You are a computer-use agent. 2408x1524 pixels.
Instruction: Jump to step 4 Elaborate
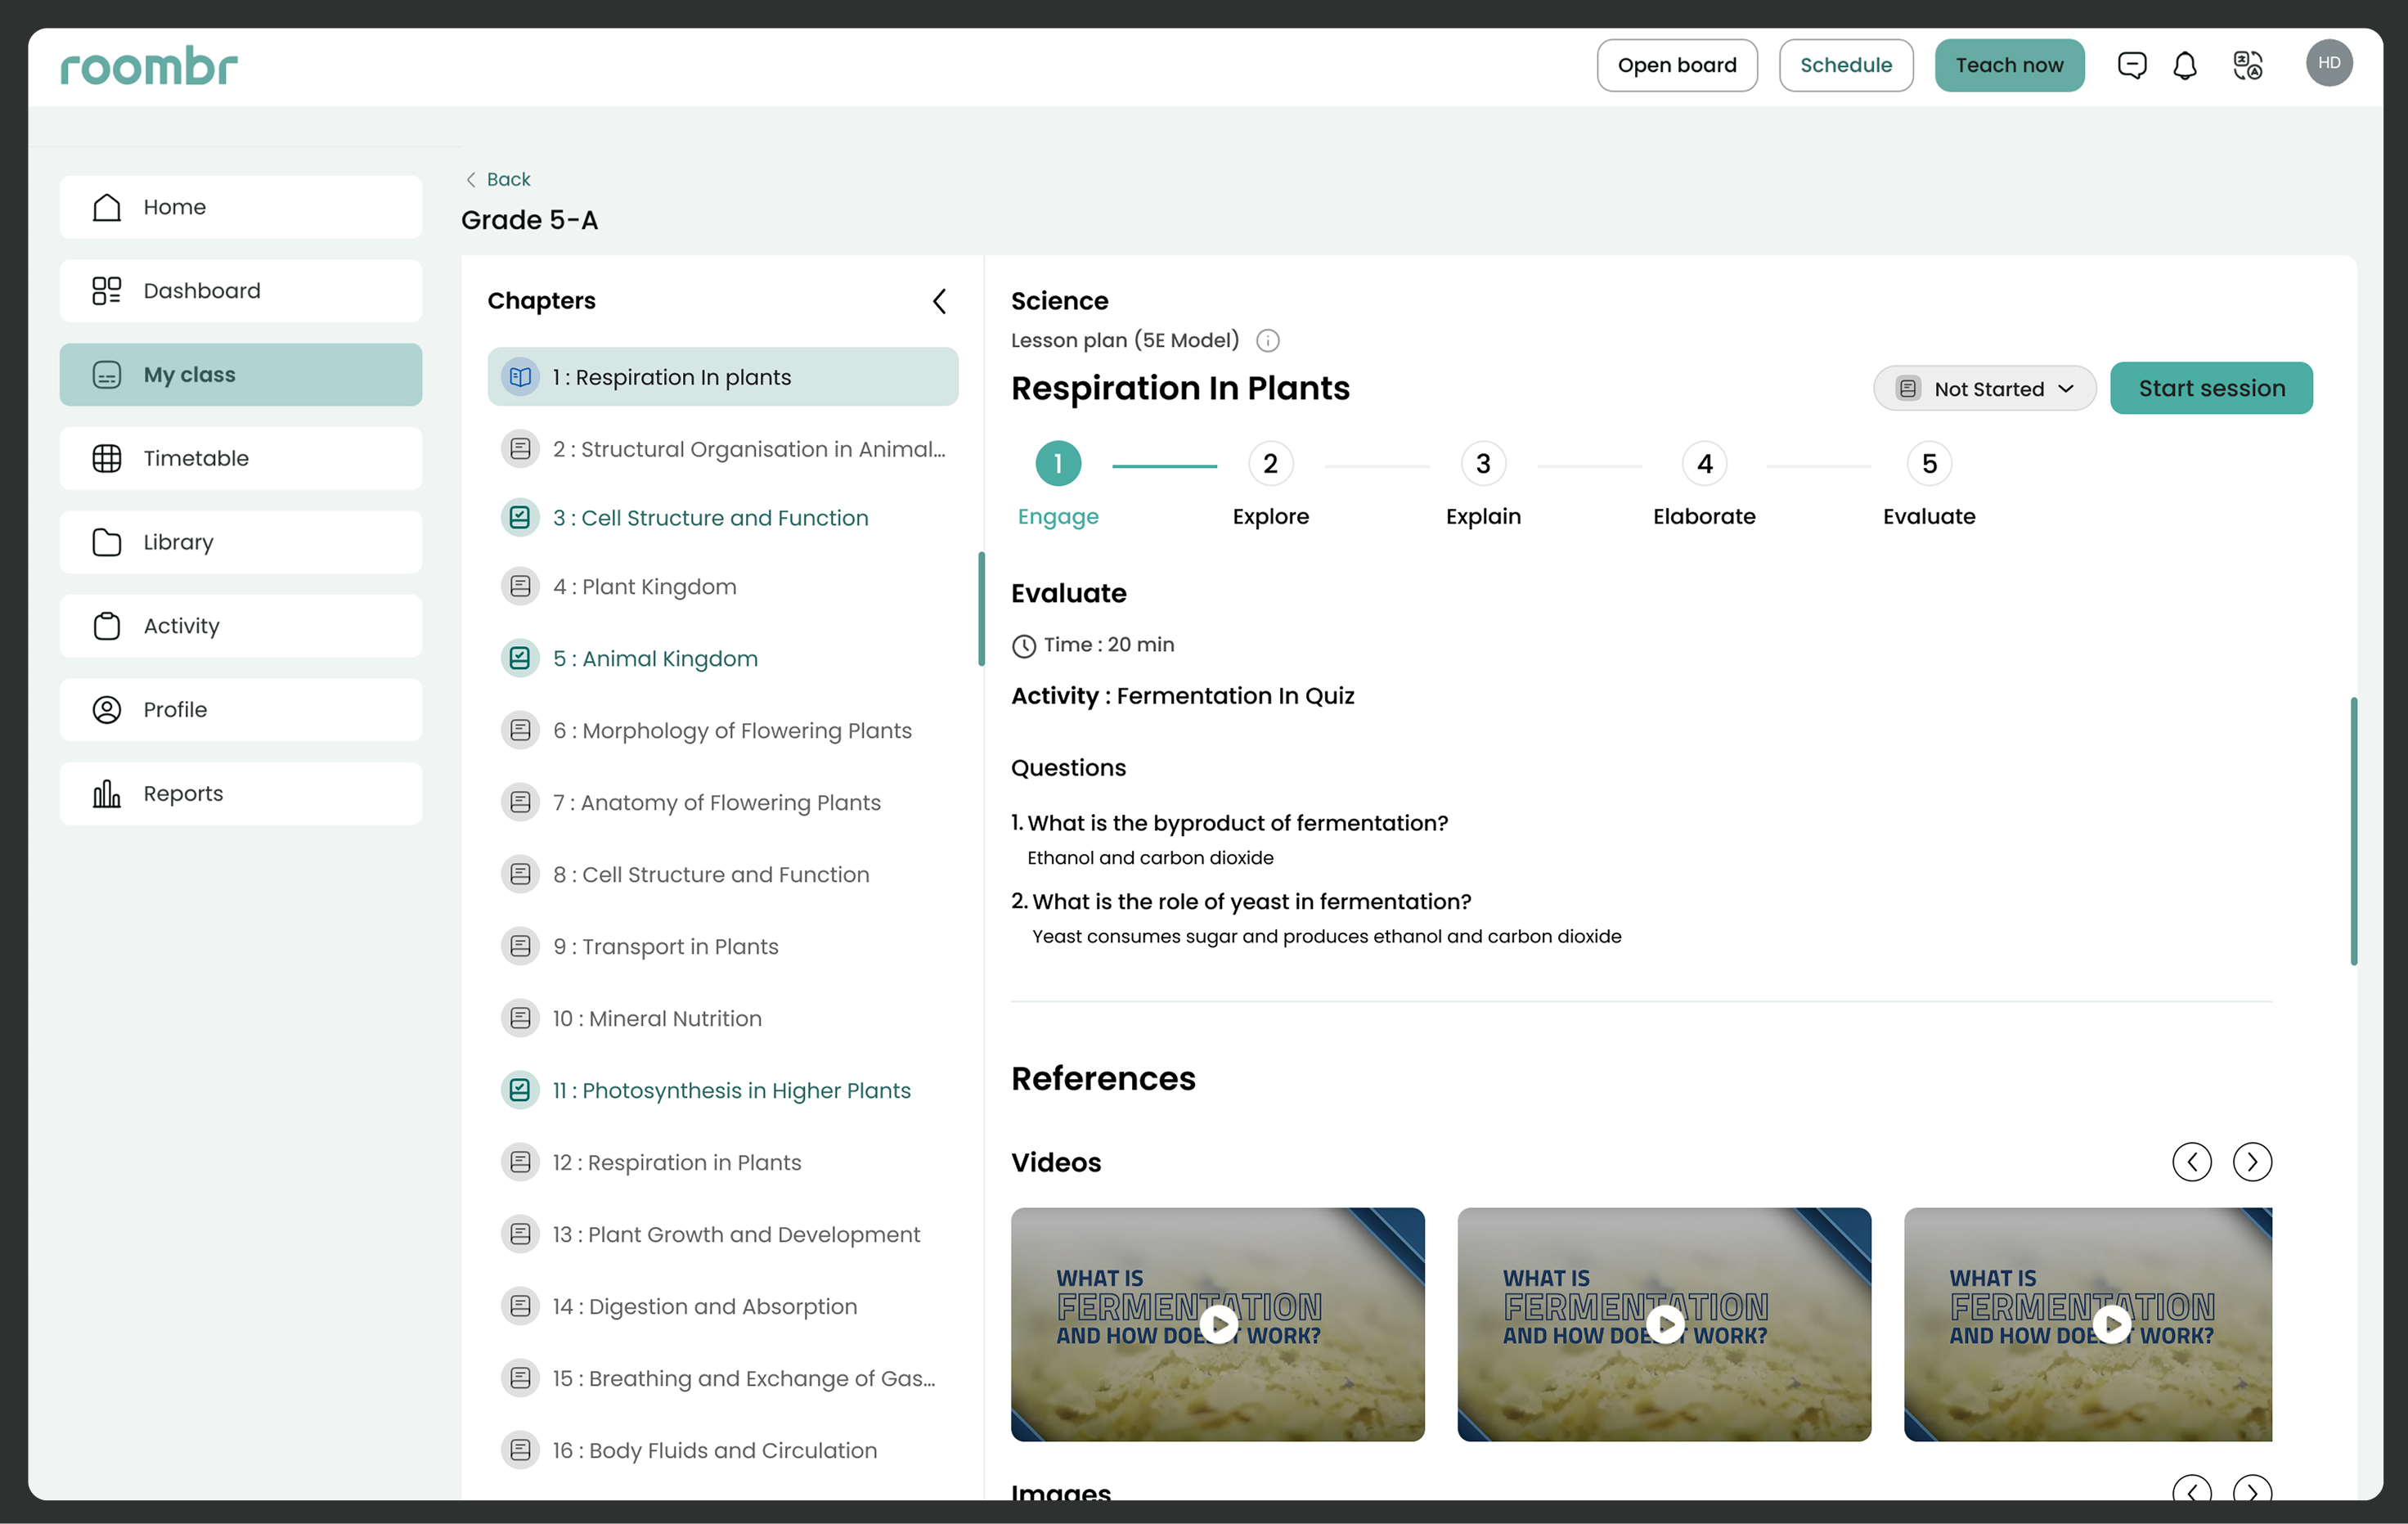[1704, 464]
